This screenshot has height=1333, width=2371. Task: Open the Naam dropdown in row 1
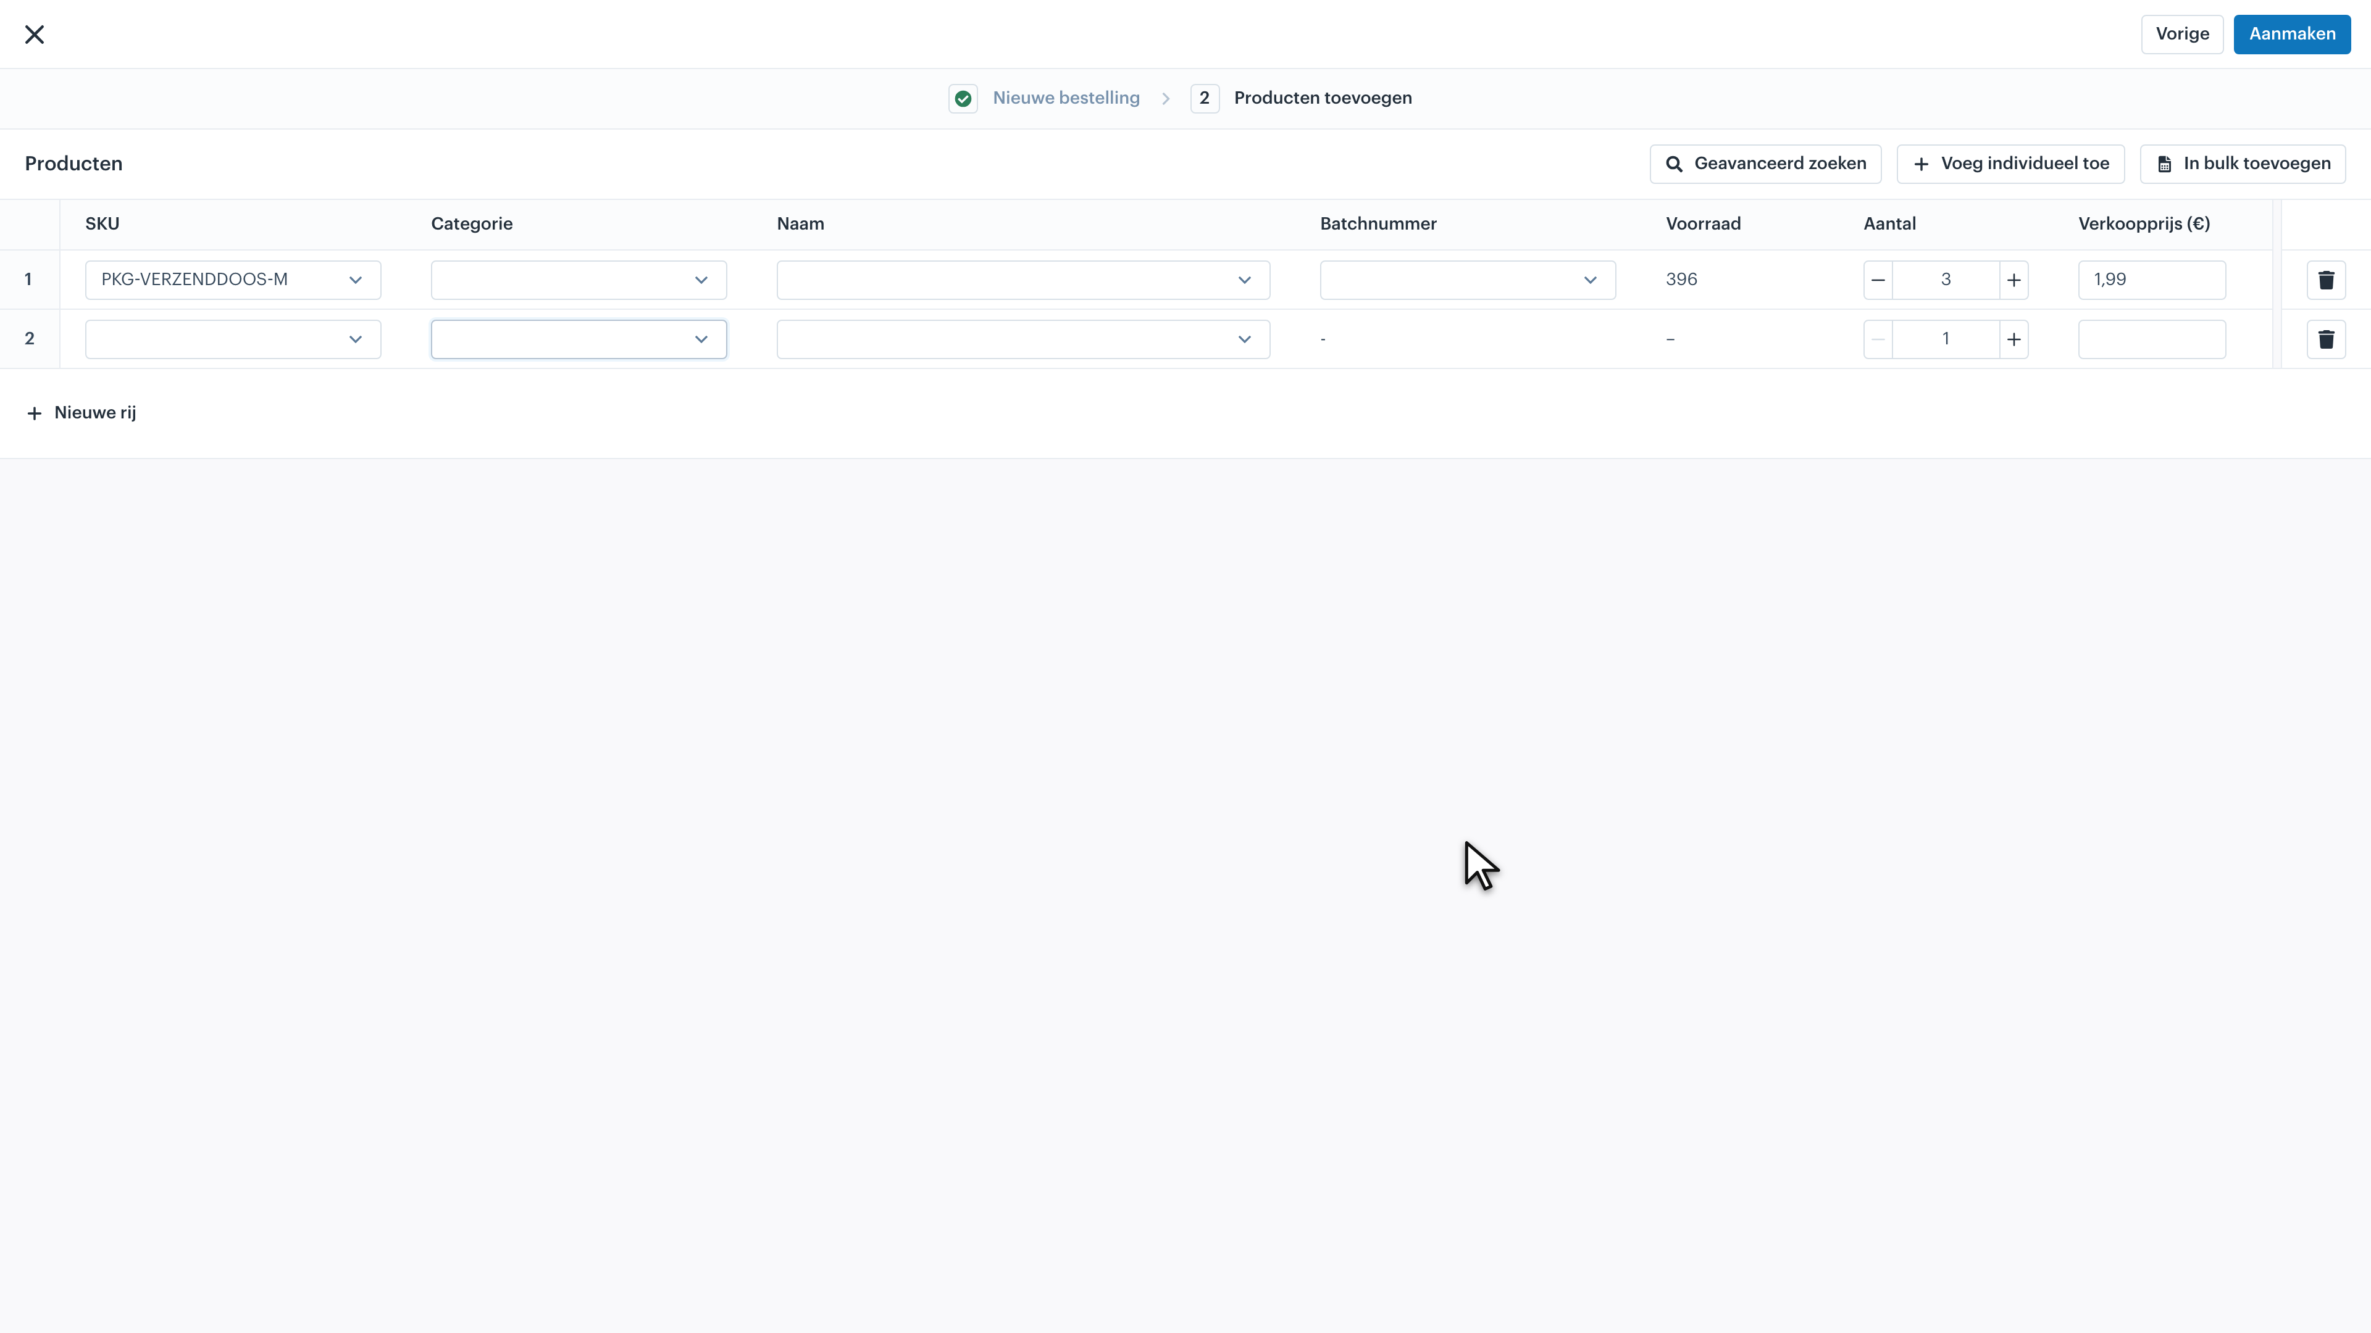(1024, 280)
